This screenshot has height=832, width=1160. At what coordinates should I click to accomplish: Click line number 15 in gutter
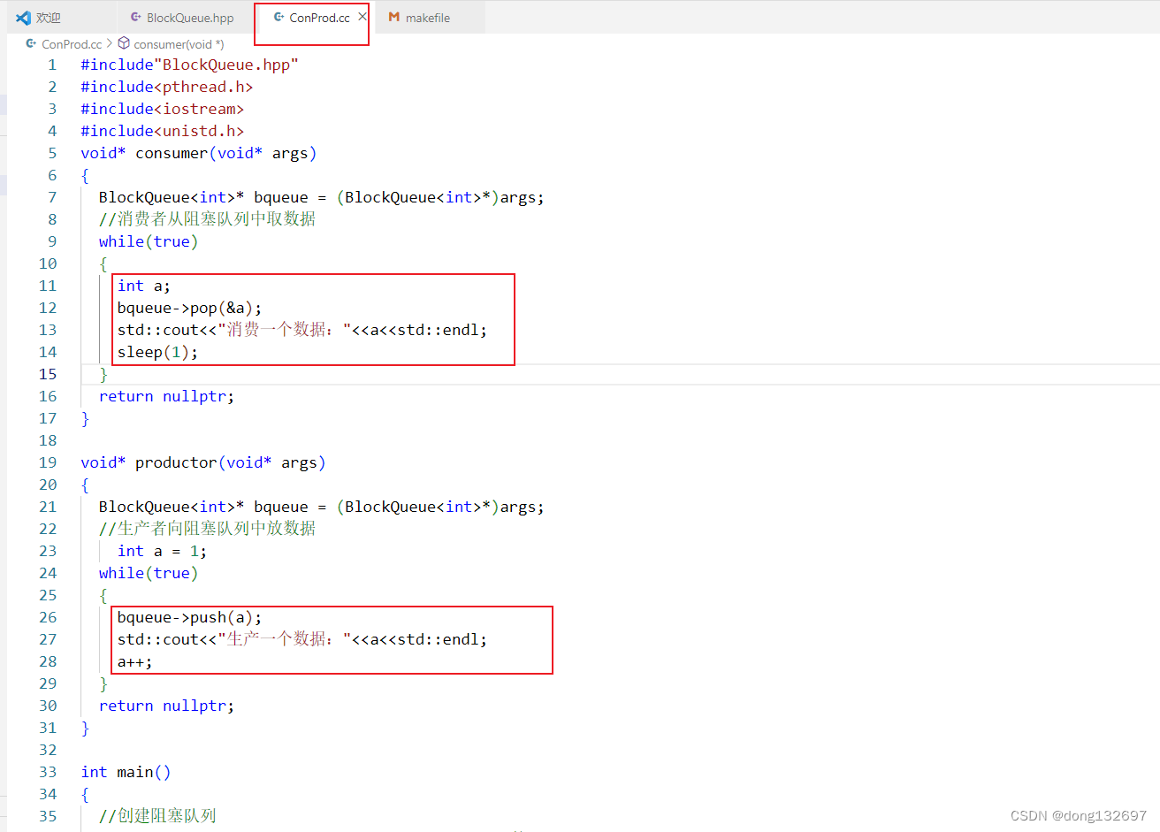(48, 374)
